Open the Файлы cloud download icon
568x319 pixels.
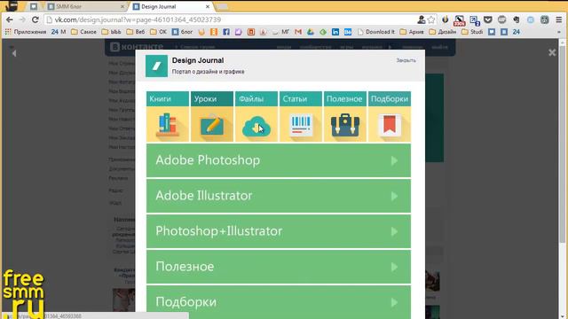click(x=256, y=125)
